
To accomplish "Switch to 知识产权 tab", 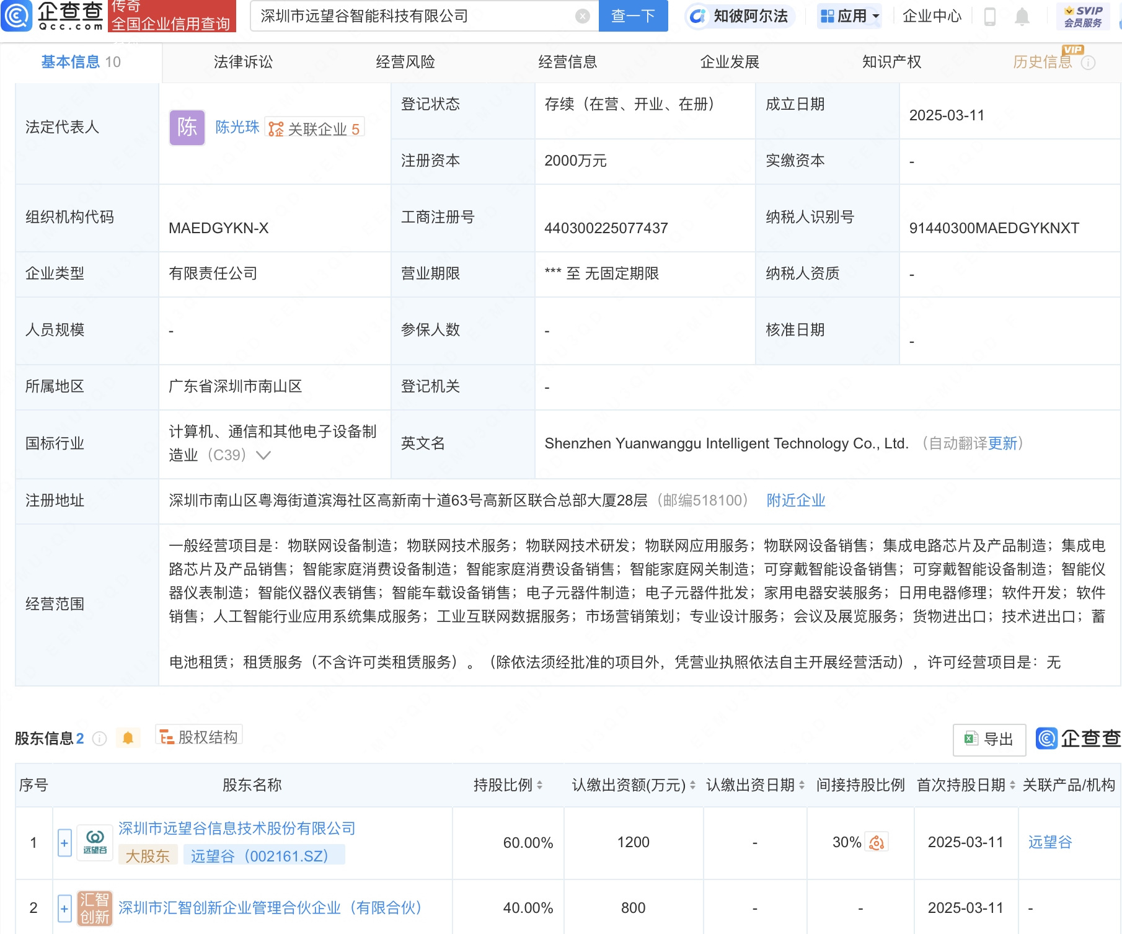I will point(892,62).
